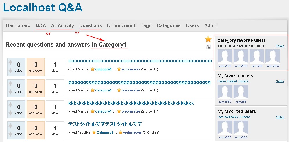Upvote the Japanese title question
Image resolution: width=289 pixels, height=142 pixels.
pyautogui.click(x=10, y=126)
